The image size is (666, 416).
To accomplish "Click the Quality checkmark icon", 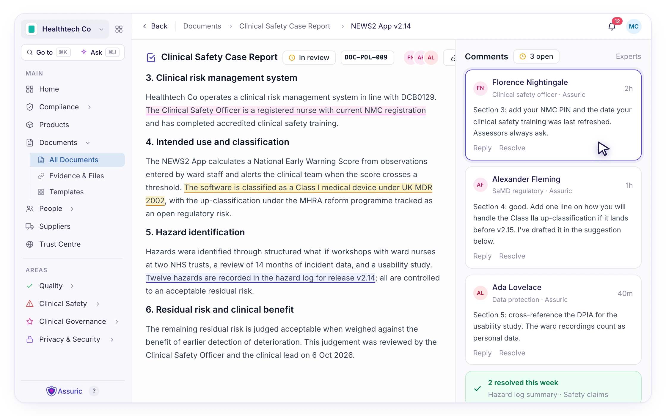I will 30,286.
